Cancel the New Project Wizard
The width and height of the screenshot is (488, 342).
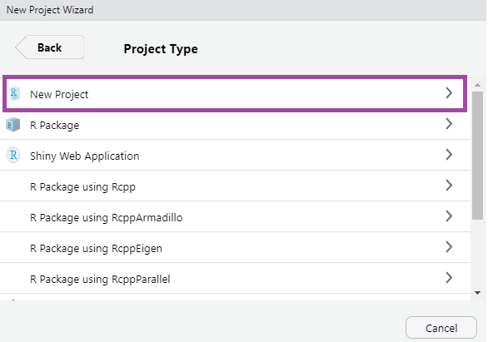[441, 328]
